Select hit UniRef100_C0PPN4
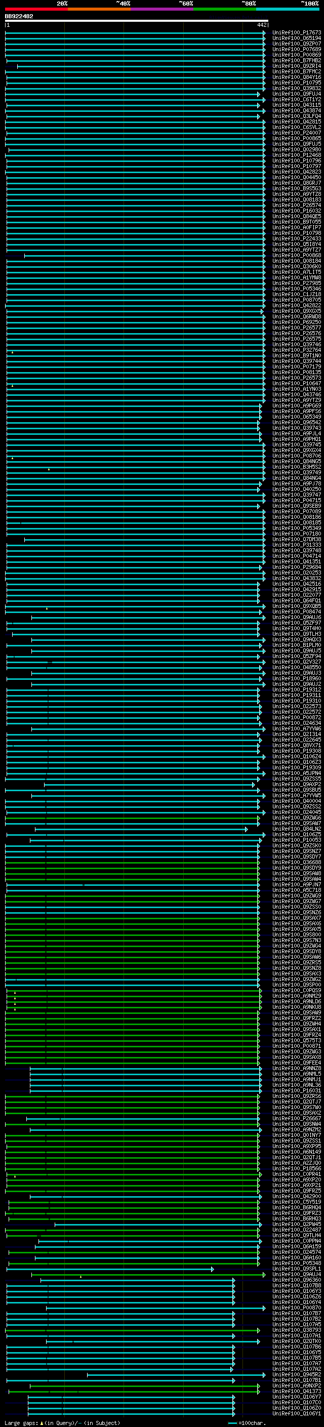Image resolution: width=324 pixels, height=1427 pixels. (297, 1241)
